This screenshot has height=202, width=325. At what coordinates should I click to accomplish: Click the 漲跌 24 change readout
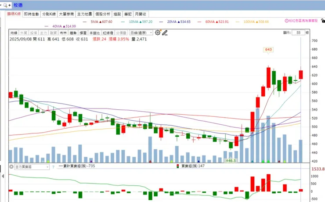pyautogui.click(x=99, y=39)
